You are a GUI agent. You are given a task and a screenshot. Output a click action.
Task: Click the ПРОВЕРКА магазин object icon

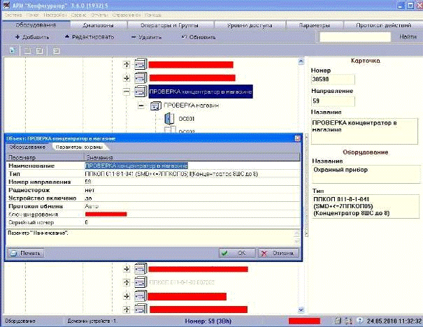(x=155, y=106)
